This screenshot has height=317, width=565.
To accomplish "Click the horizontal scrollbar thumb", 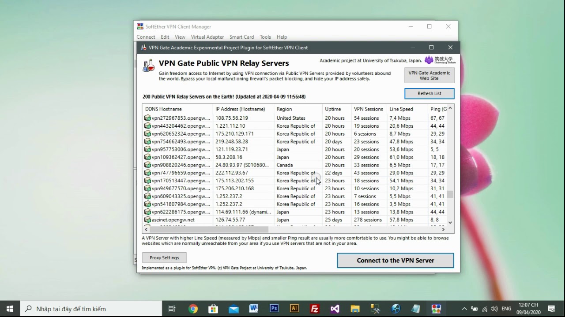I will (209, 229).
